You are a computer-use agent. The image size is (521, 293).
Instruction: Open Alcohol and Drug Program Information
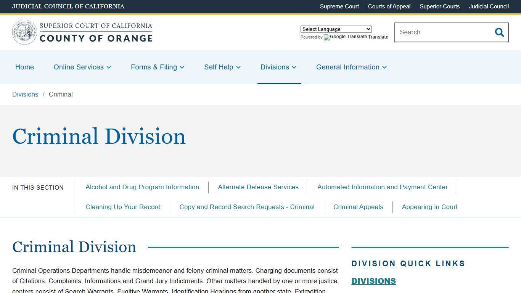[142, 187]
